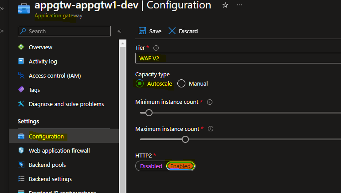Set HTTP2 to Disabled

click(x=151, y=166)
